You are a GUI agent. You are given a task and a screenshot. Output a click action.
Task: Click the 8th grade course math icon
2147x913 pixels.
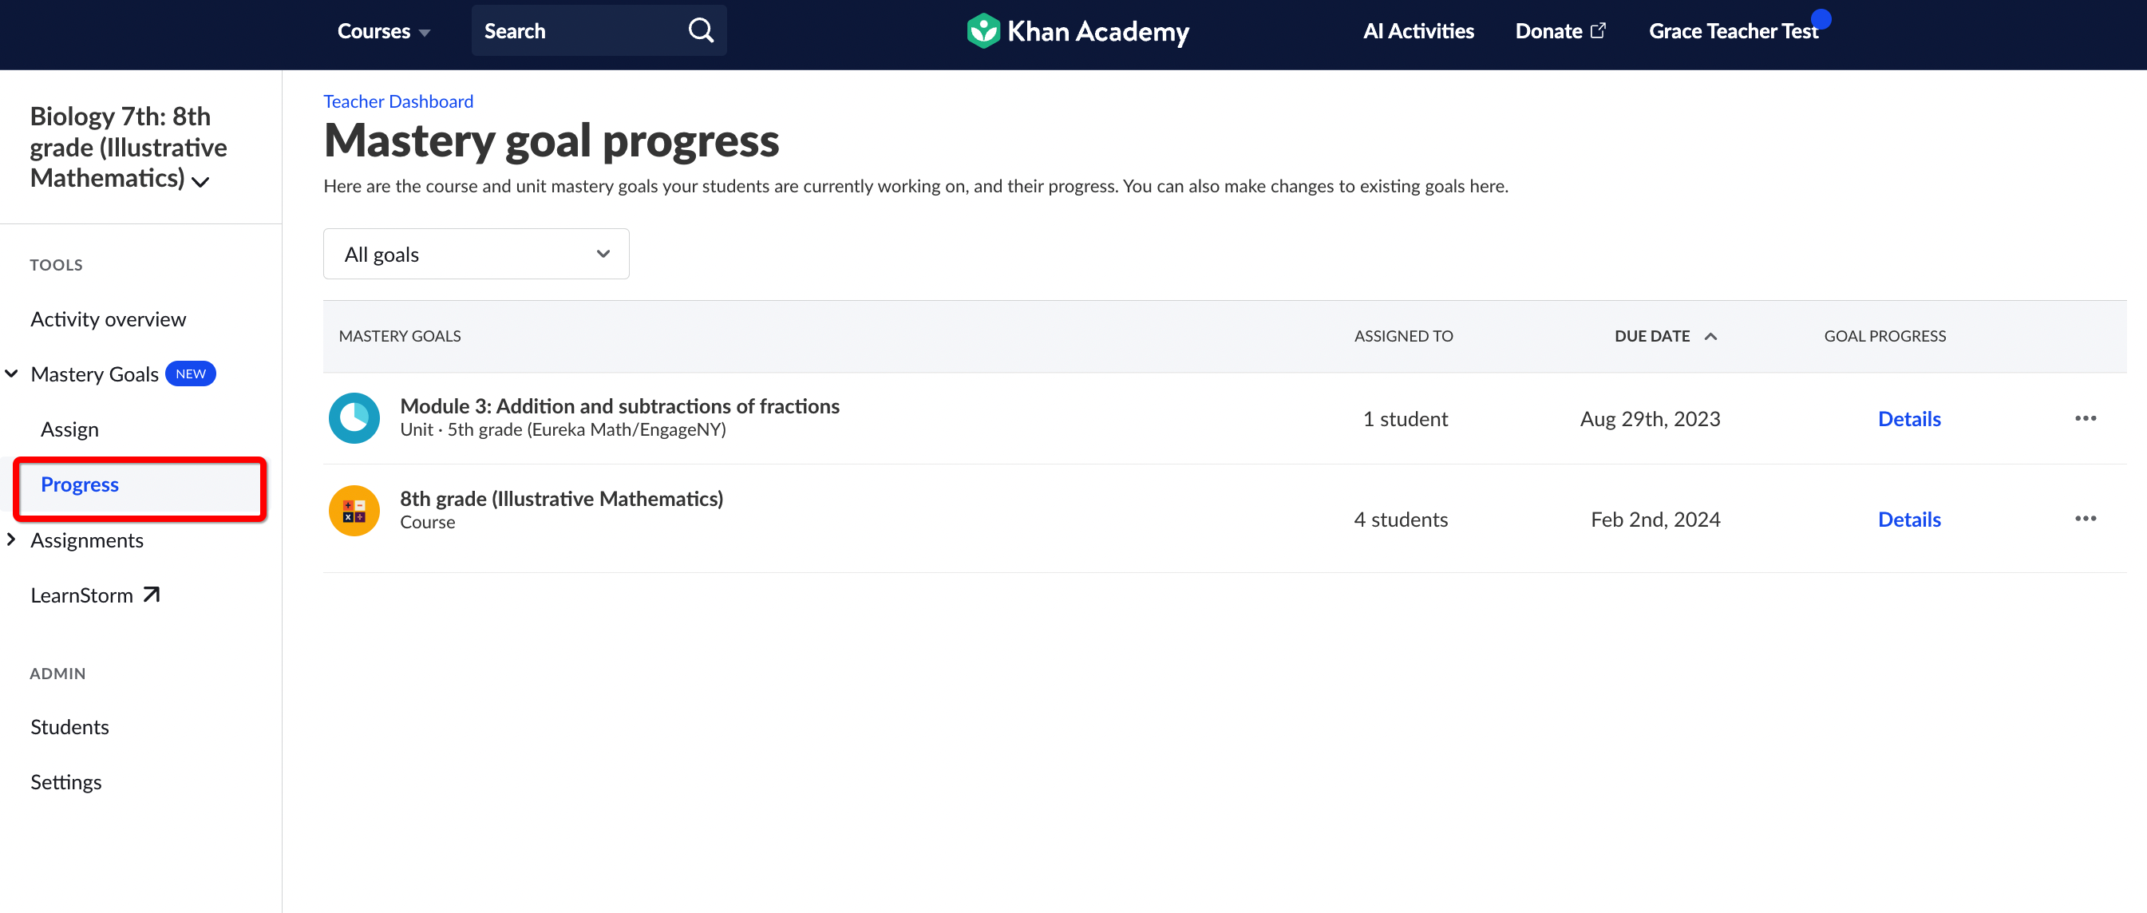point(354,510)
